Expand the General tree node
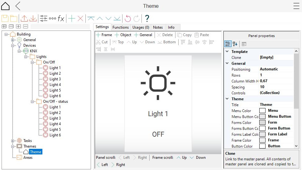Image resolution: width=302 pixels, height=170 pixels. point(12,40)
